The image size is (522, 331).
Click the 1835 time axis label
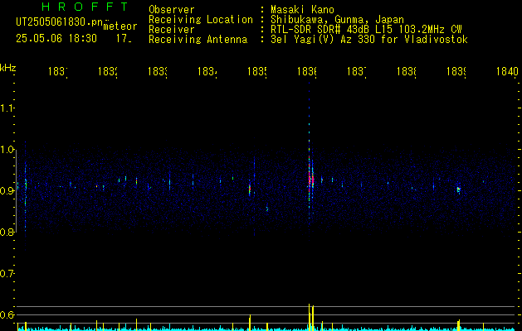click(x=257, y=71)
